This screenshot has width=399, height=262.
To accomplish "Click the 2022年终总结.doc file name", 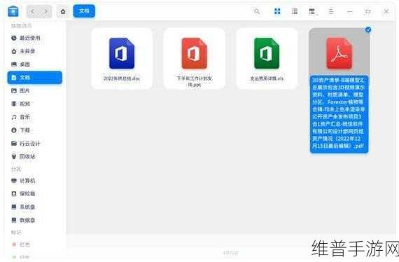I will [x=122, y=78].
